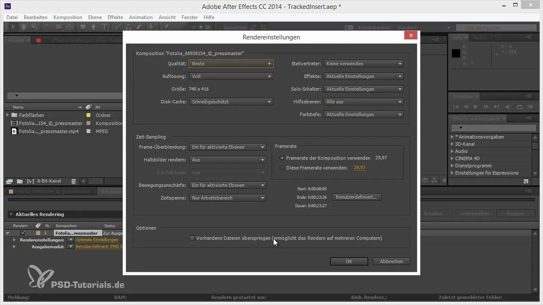
Task: Start RAM preview in Vorschau panel
Action: [x=531, y=107]
